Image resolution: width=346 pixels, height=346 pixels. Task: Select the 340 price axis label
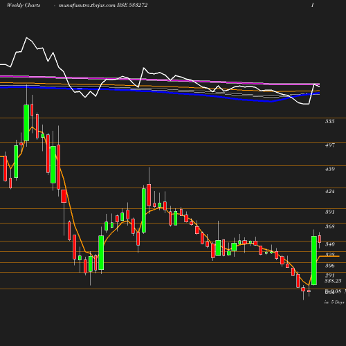(x=329, y=244)
